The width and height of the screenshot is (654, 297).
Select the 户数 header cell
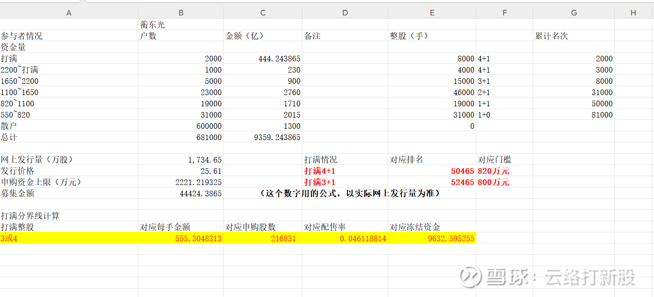coord(180,36)
